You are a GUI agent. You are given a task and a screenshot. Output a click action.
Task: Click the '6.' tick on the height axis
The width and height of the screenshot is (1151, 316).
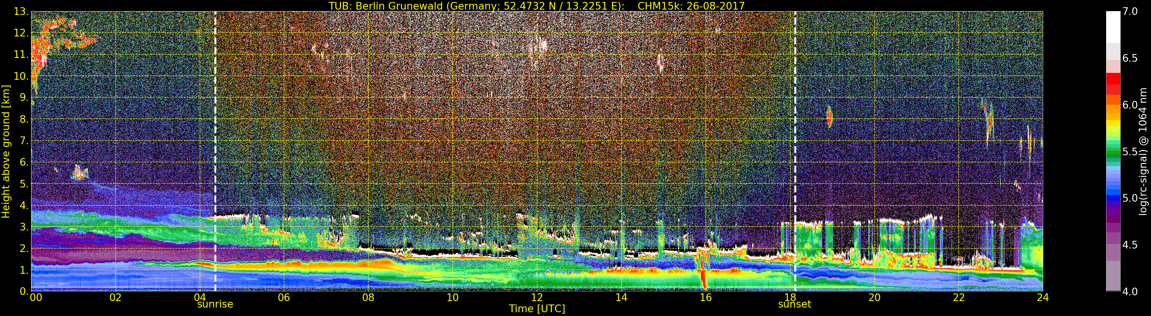click(24, 162)
